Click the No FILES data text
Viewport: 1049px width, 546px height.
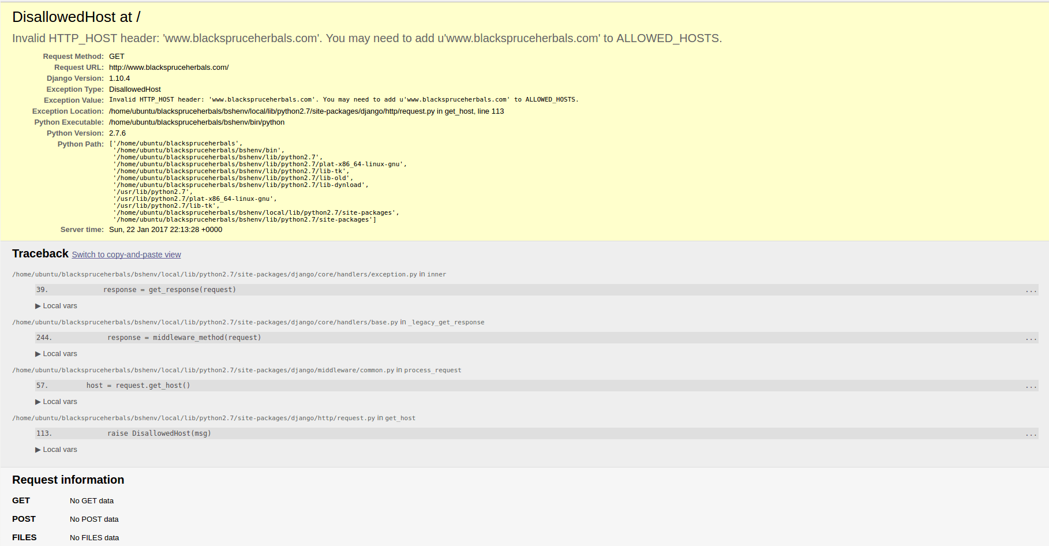pyautogui.click(x=94, y=538)
